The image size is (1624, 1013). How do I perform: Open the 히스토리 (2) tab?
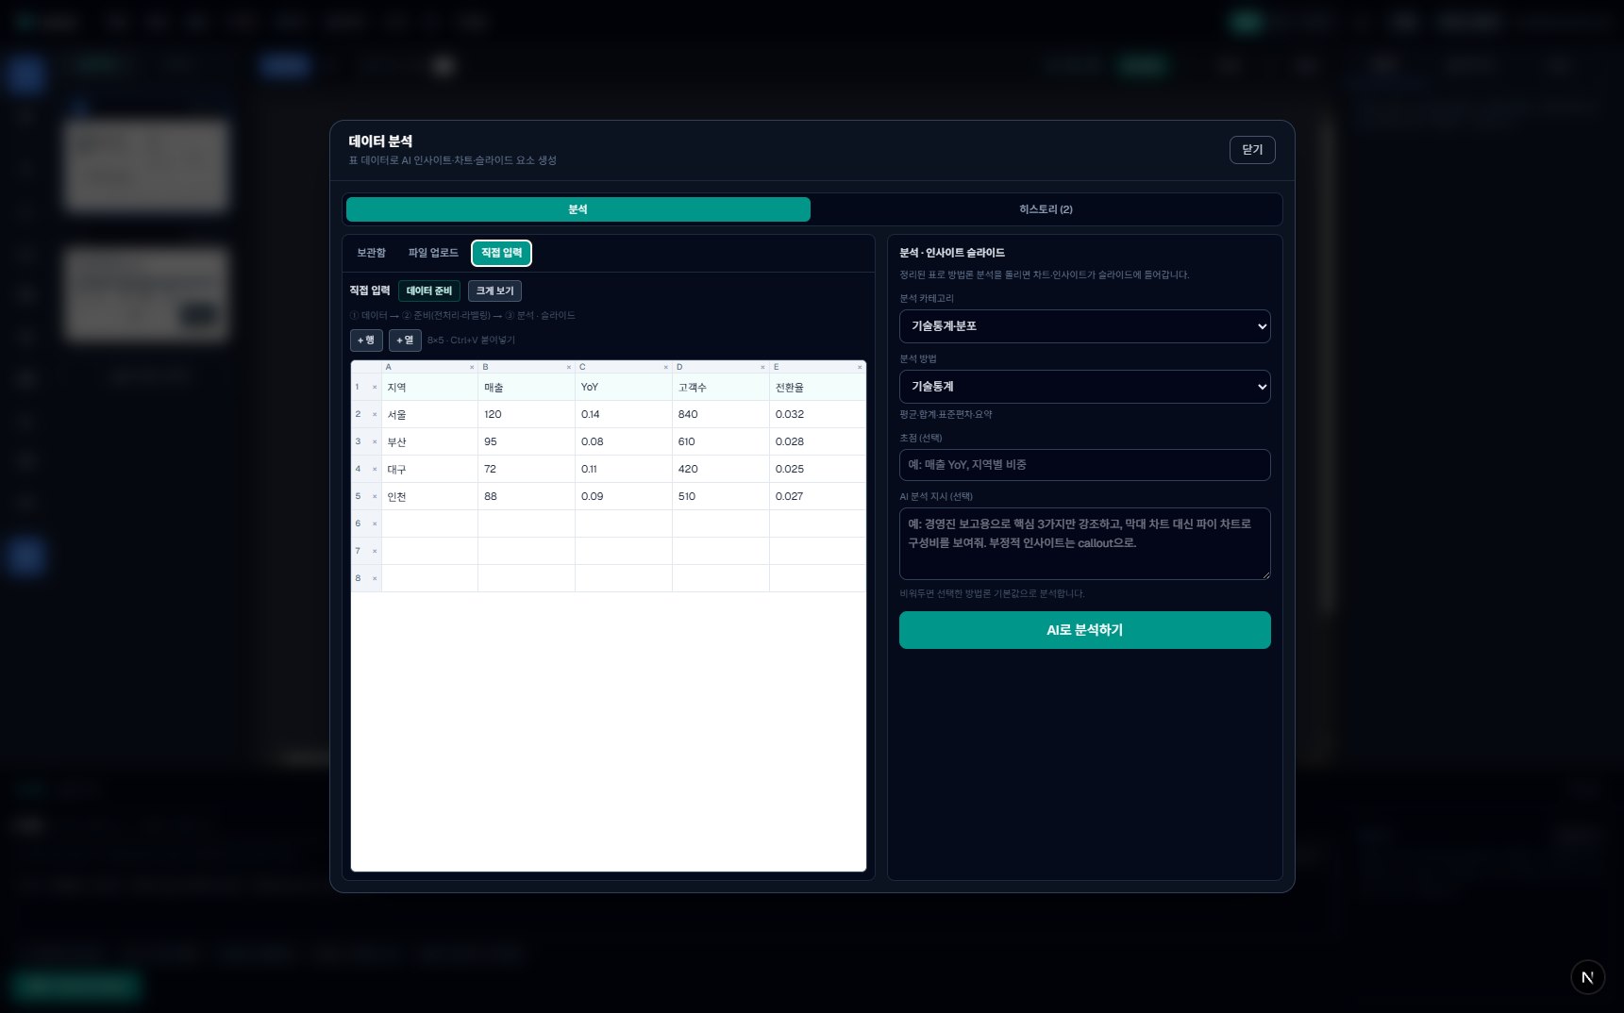point(1046,209)
